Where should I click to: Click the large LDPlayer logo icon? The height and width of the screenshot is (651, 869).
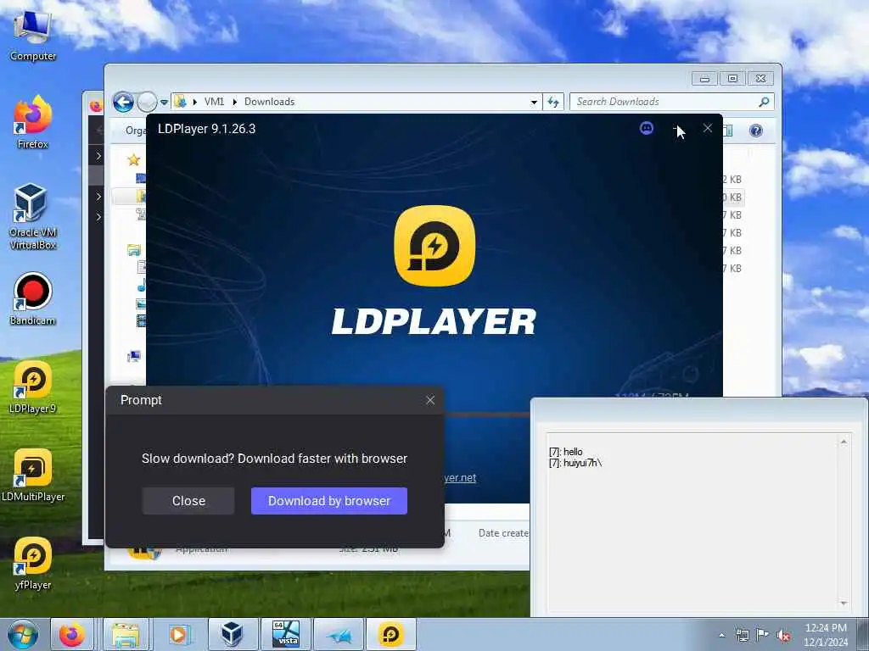tap(434, 246)
